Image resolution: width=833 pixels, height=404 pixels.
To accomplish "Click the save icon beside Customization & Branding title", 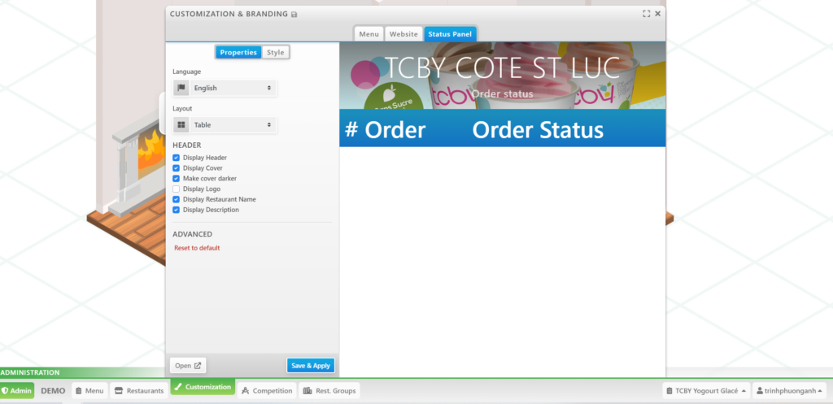I will (294, 15).
